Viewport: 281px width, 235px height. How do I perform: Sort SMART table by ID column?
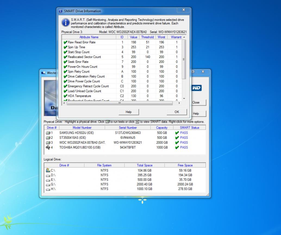122,37
